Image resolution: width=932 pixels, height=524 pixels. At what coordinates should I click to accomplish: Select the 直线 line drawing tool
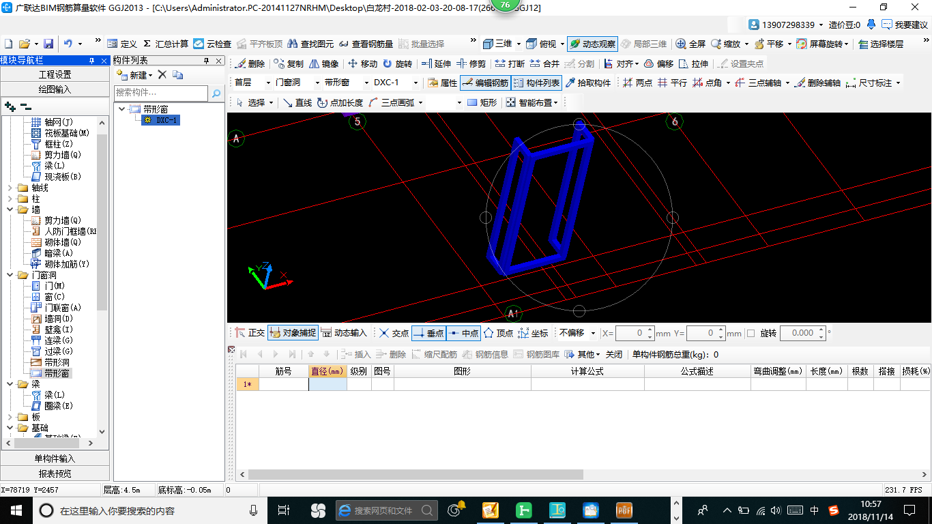[x=297, y=102]
